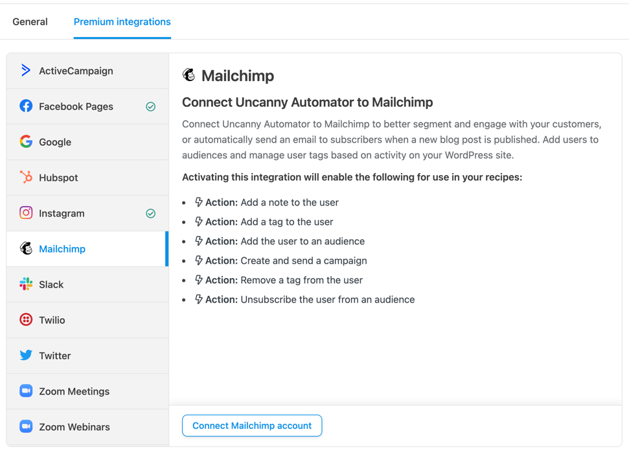The image size is (629, 451).
Task: Click the Slack logo icon
Action: coord(26,284)
